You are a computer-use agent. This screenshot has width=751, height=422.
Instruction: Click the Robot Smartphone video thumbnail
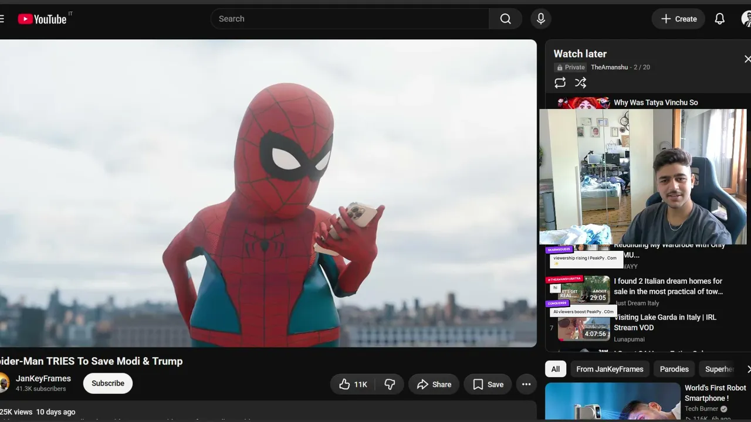613,402
